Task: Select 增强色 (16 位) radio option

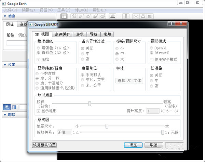Action: click(x=38, y=48)
